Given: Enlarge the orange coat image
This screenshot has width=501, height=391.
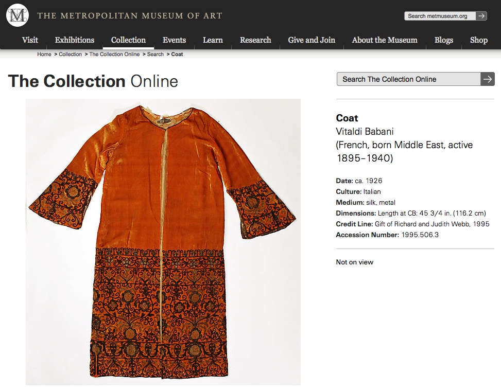Looking at the screenshot, I should [x=163, y=242].
